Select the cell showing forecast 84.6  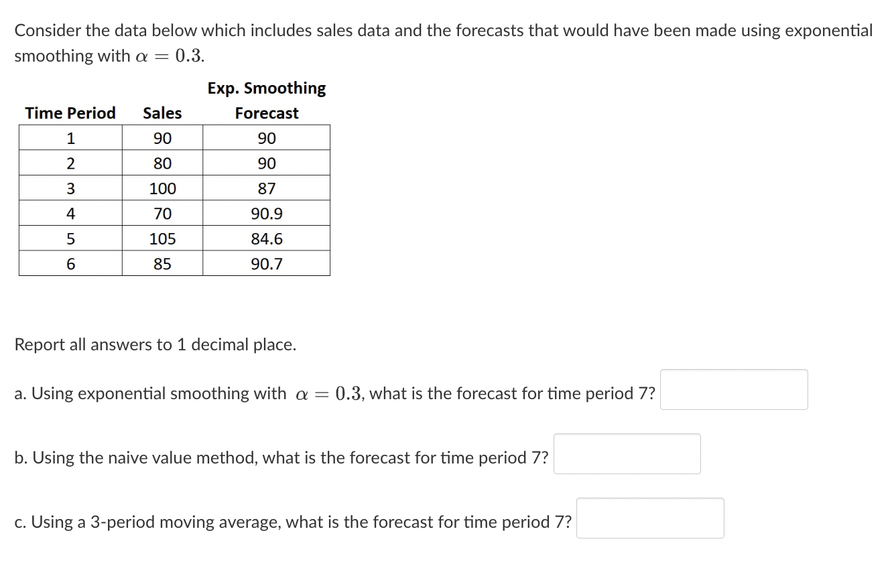pyautogui.click(x=267, y=238)
